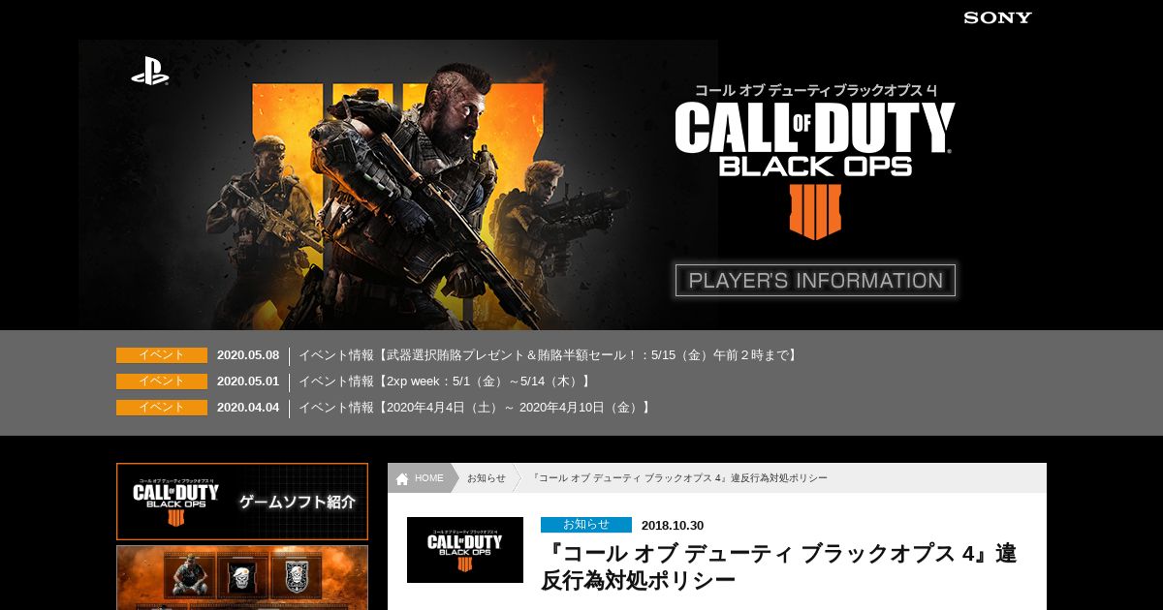
Task: Click the date 2020.05.08 in the news list
Action: click(x=248, y=355)
